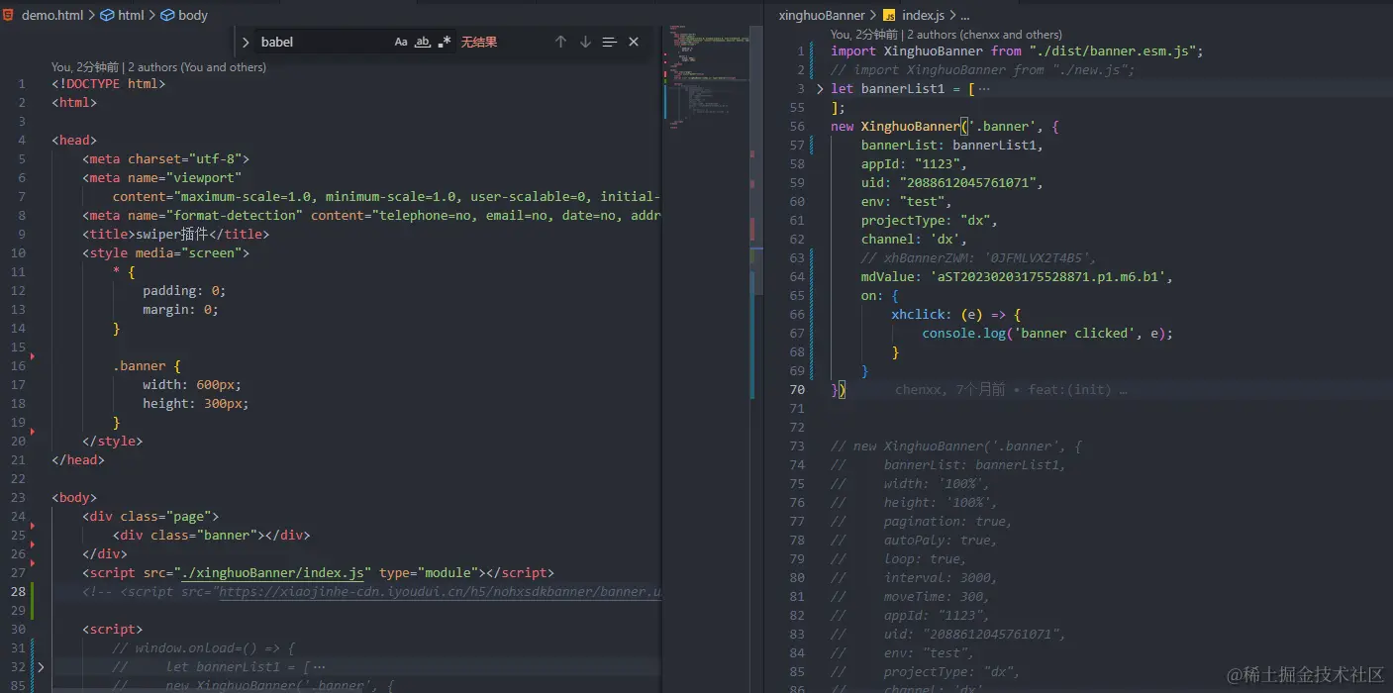1393x693 pixels.
Task: Follow ./xinghuoBanner/index.js script src link
Action: pos(272,572)
